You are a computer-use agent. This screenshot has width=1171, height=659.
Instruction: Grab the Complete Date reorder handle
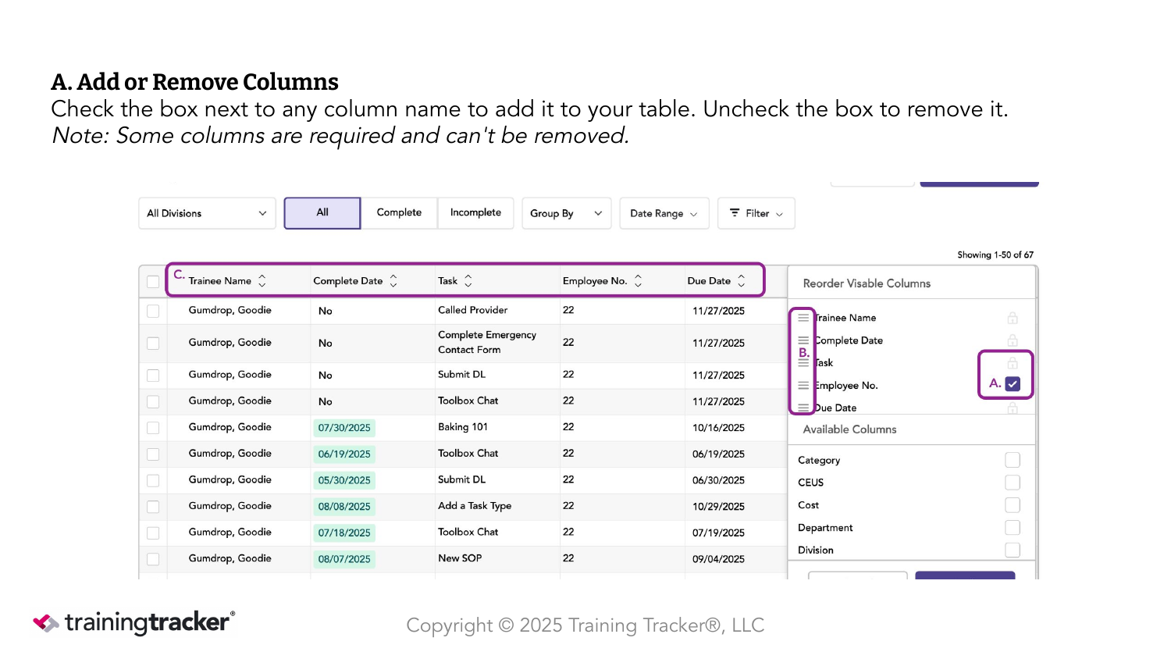point(803,340)
